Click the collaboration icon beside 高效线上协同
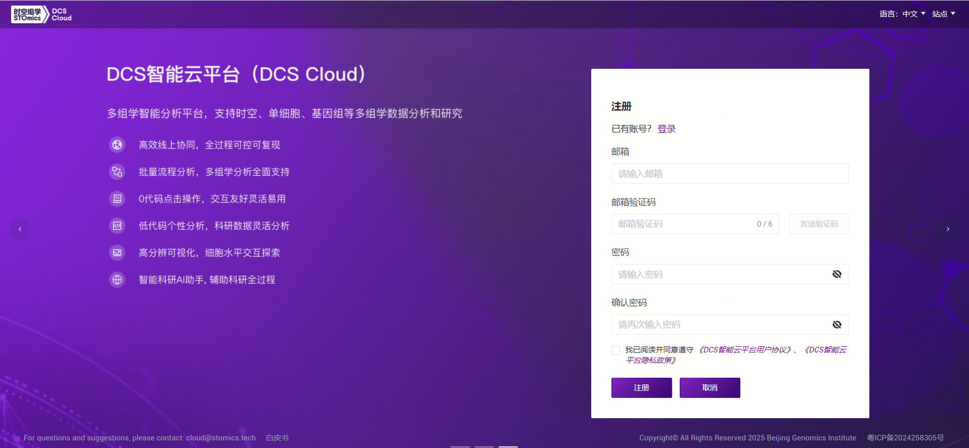 (117, 145)
